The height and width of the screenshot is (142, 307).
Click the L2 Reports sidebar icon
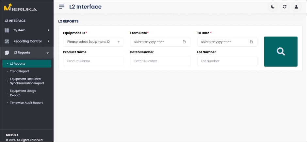click(x=7, y=53)
